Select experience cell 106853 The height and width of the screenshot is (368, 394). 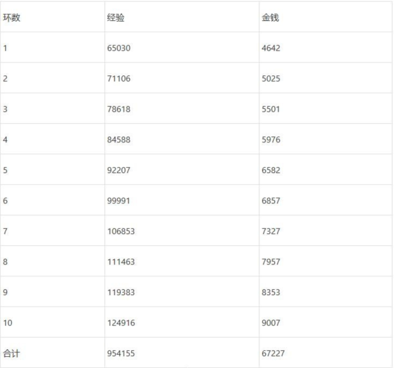pyautogui.click(x=121, y=231)
